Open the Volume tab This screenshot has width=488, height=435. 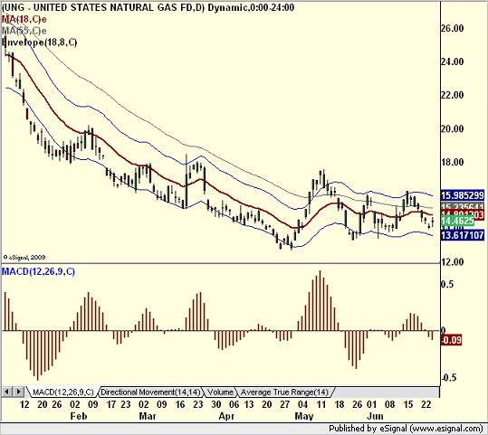pos(220,392)
